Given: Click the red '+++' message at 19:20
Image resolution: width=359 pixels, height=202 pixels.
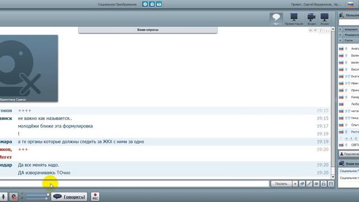Looking at the screenshot, I should click(23, 149).
